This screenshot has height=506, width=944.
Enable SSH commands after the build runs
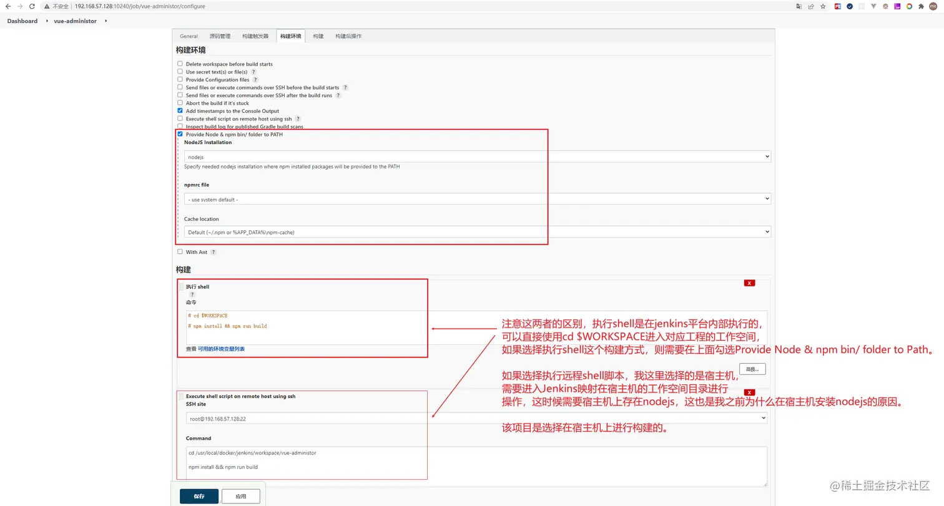(x=180, y=95)
